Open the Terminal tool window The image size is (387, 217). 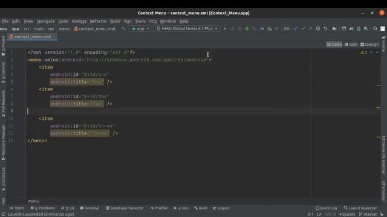tap(89, 208)
